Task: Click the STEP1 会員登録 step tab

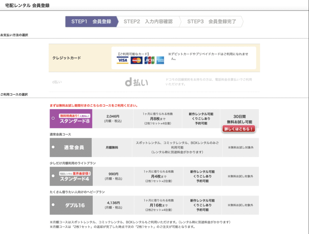Action: point(91,22)
